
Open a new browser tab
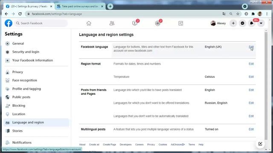(x=110, y=6)
